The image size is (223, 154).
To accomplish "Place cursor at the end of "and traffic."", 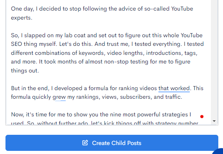I will tap(182, 97).
